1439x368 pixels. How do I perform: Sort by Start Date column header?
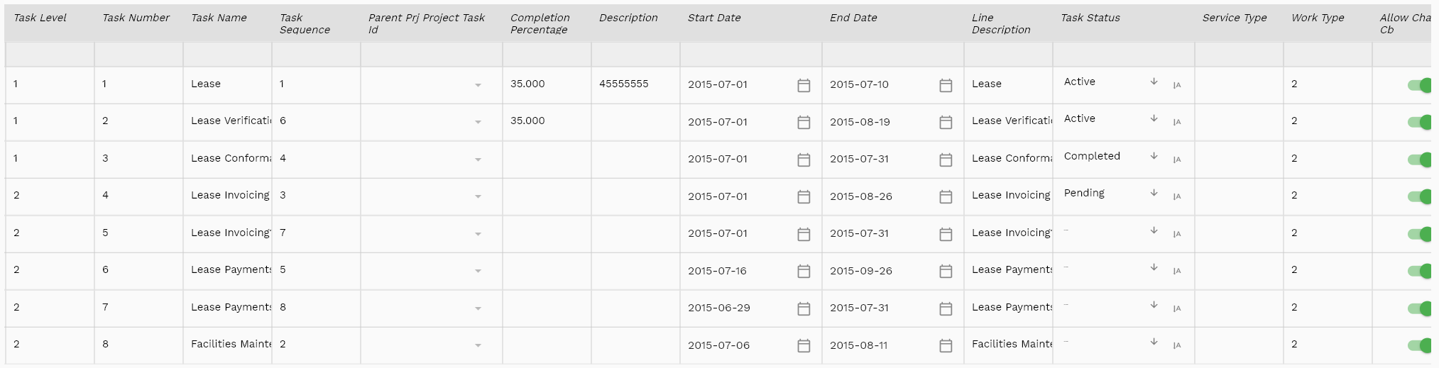pos(714,18)
